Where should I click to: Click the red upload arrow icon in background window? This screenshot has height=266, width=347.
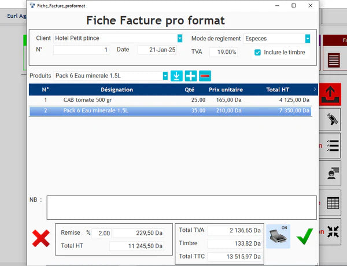coord(330,94)
